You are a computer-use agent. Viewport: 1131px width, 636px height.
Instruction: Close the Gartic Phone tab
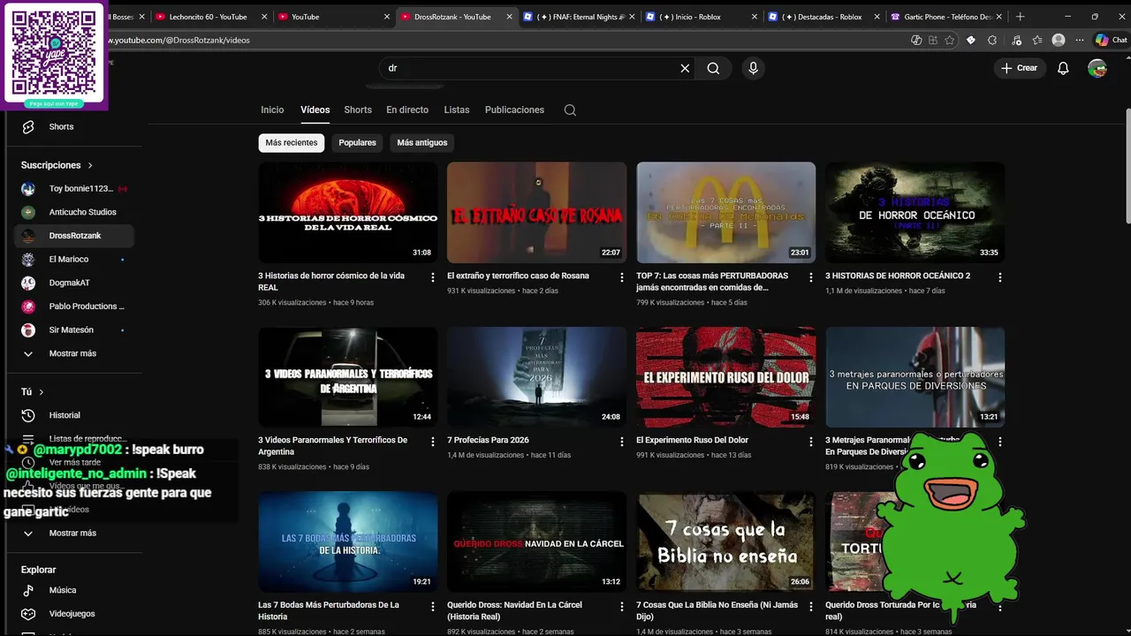(999, 17)
